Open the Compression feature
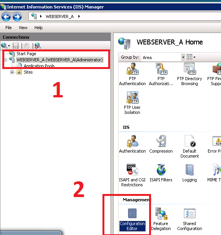The height and width of the screenshot is (235, 221). (161, 144)
